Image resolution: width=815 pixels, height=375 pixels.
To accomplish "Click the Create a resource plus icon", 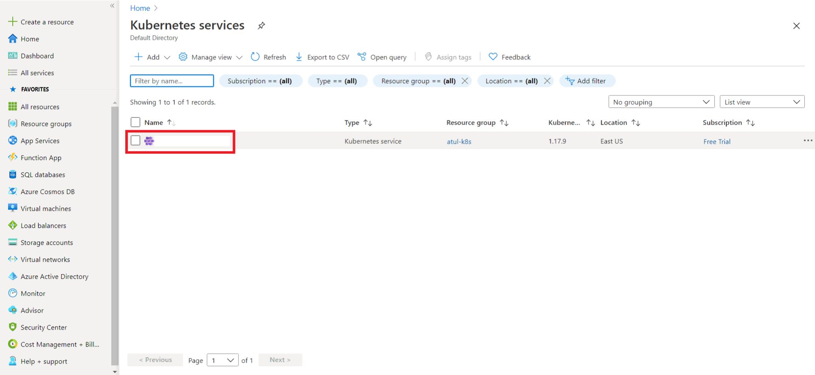I will click(x=13, y=22).
